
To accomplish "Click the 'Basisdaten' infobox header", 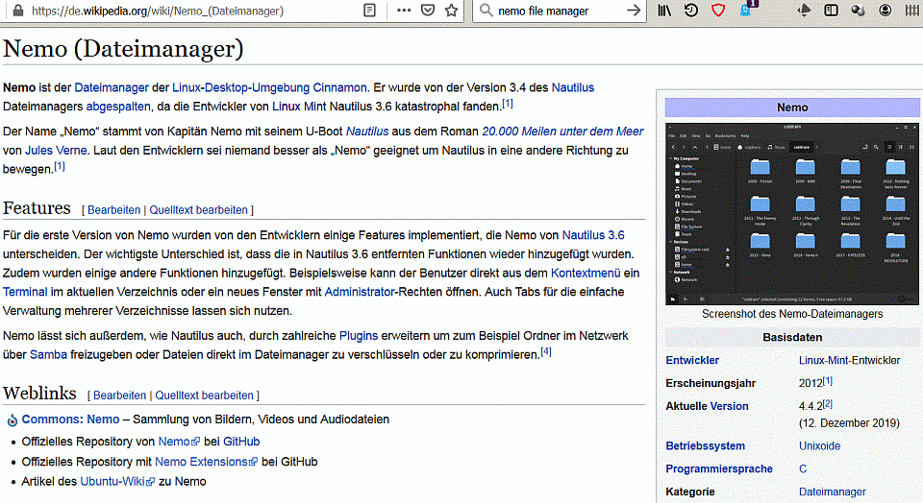I will pyautogui.click(x=792, y=337).
